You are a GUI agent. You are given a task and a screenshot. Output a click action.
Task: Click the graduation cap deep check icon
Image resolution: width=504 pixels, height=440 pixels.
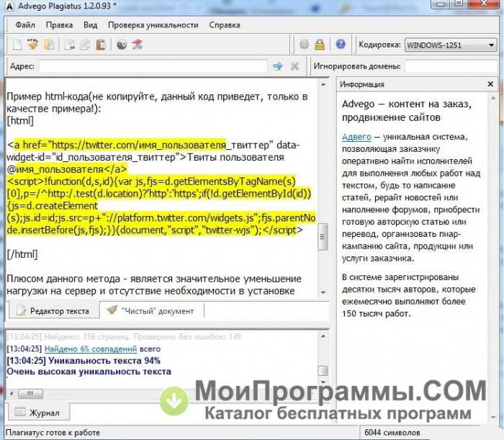(138, 45)
